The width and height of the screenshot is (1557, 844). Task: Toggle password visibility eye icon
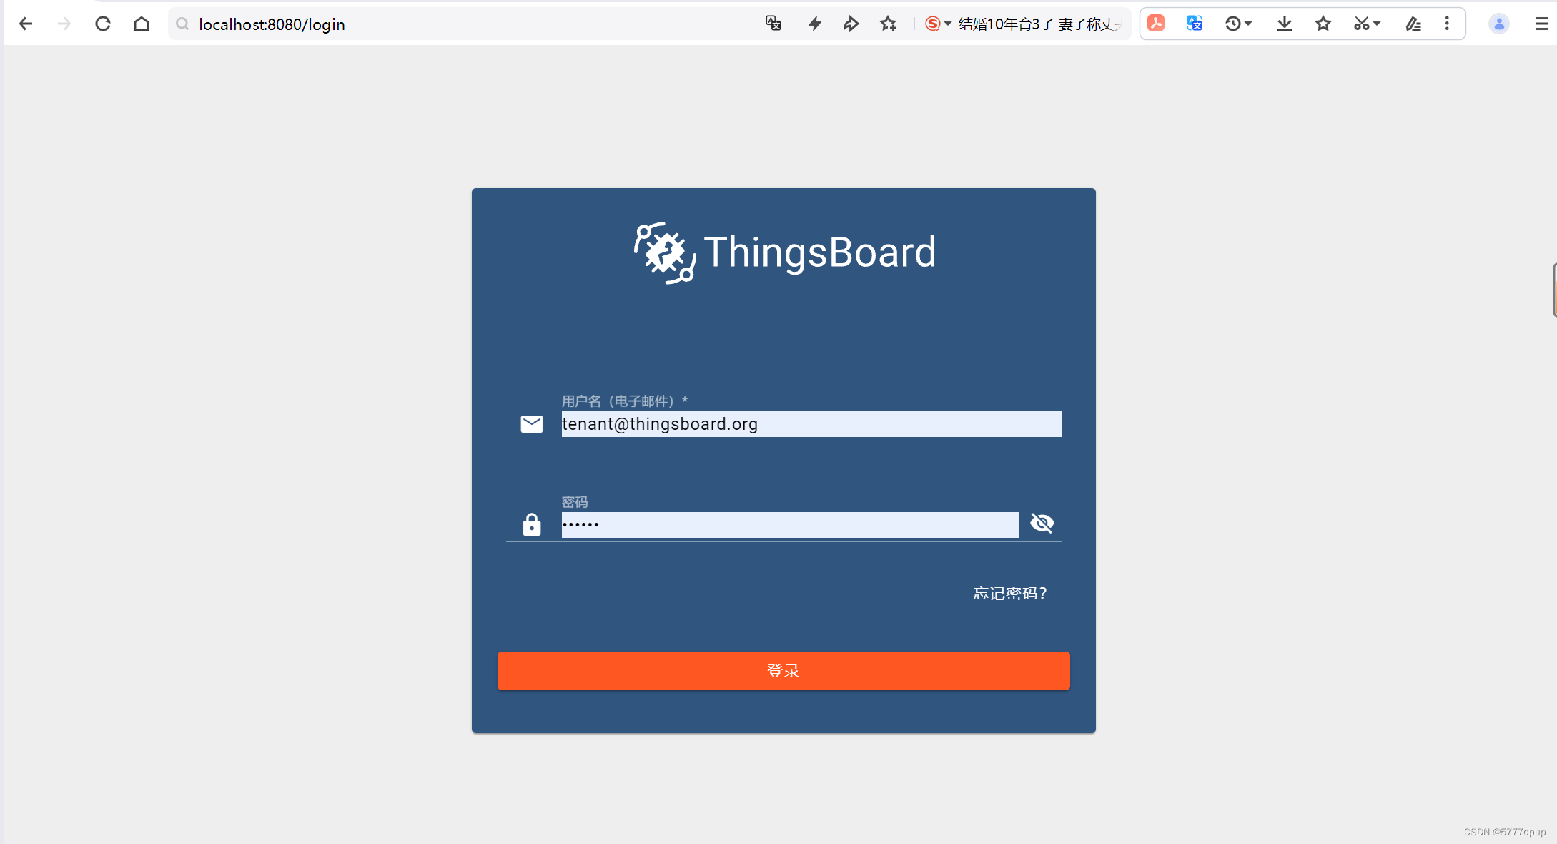click(1042, 523)
